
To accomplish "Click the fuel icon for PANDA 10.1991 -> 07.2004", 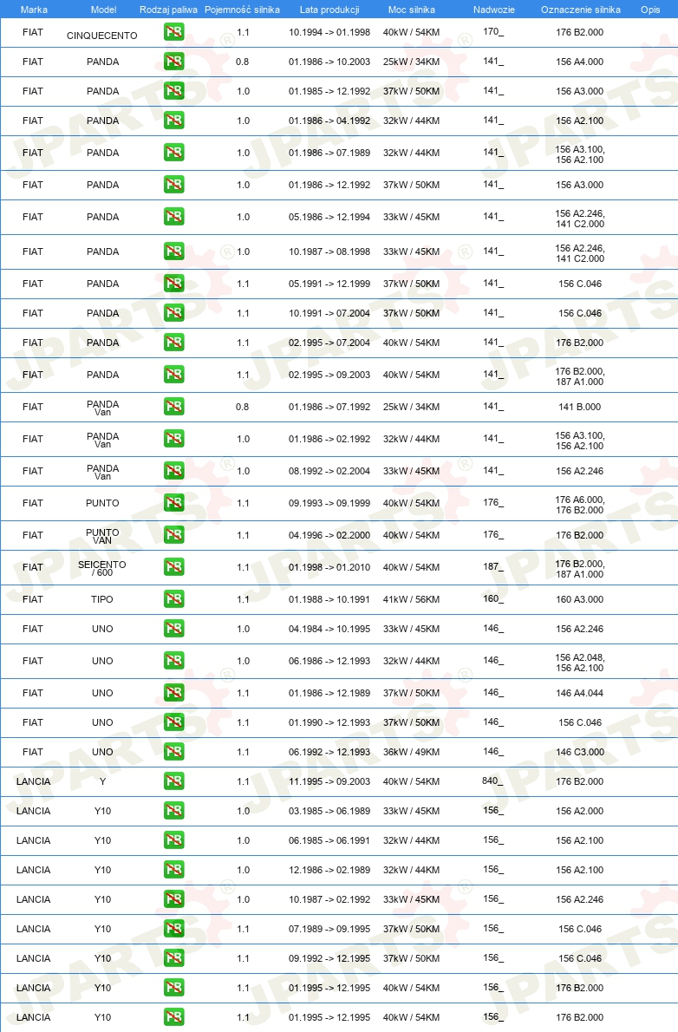I will pyautogui.click(x=173, y=312).
